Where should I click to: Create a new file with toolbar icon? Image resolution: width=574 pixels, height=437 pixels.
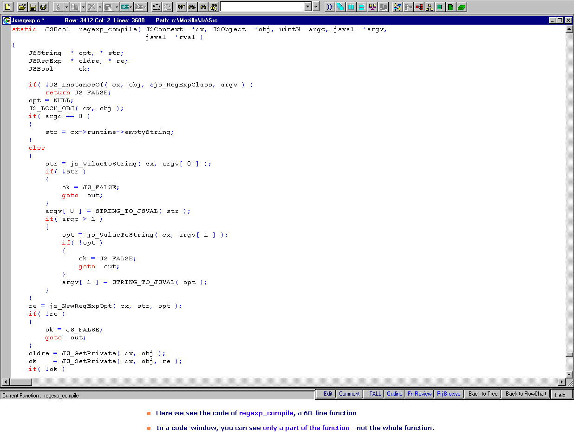pyautogui.click(x=8, y=7)
